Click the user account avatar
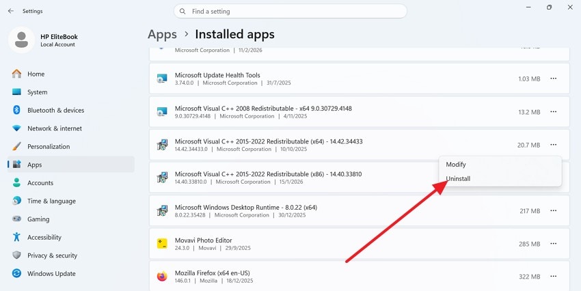This screenshot has height=291, width=581. tap(21, 40)
